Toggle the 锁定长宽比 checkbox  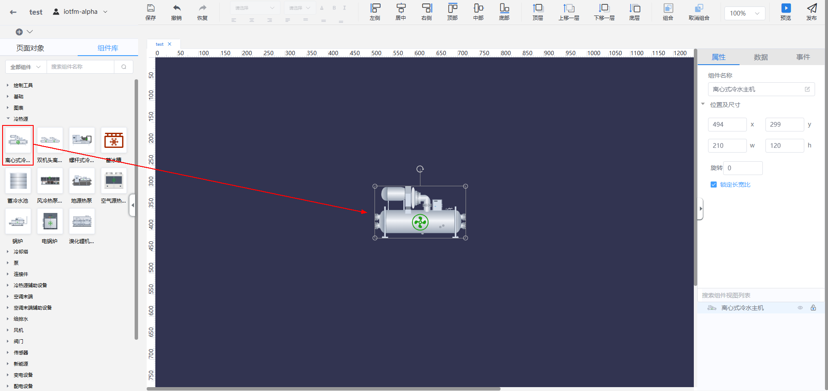714,185
